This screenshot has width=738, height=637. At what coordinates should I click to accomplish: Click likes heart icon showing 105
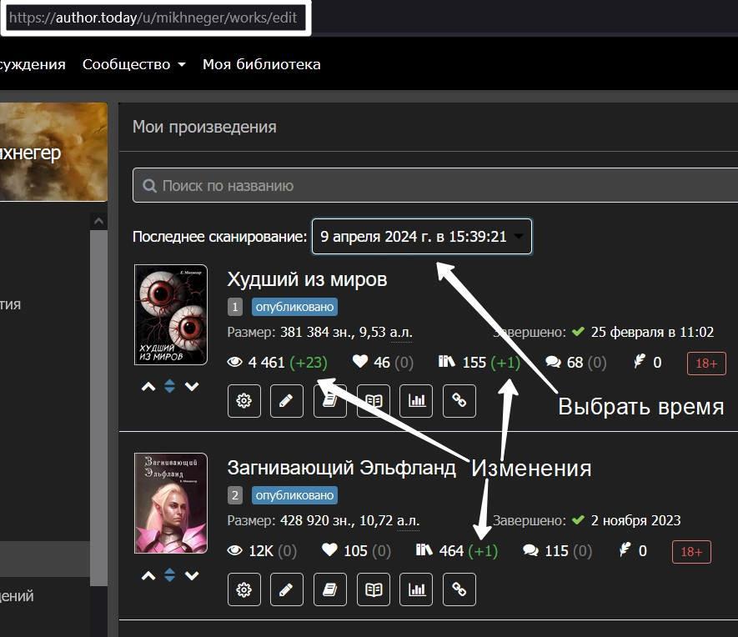click(x=329, y=549)
